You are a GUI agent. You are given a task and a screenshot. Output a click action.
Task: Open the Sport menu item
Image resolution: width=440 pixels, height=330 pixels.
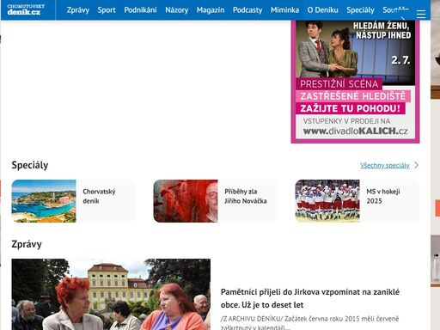click(107, 10)
